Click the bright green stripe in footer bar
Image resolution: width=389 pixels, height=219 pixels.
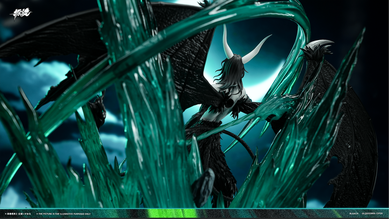[x=171, y=213]
